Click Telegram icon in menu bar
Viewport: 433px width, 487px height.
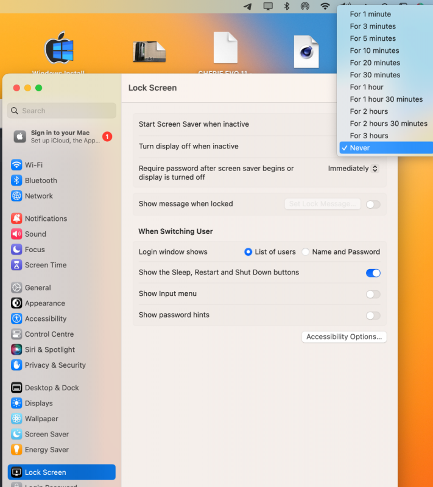248,6
